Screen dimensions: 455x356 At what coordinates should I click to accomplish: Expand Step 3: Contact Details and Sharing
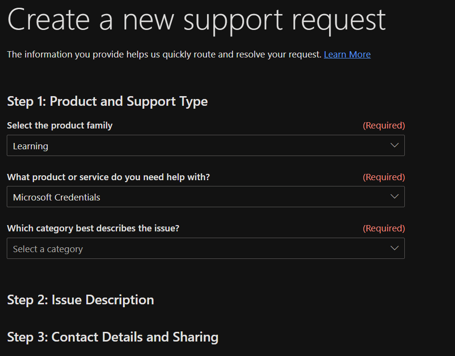point(112,337)
